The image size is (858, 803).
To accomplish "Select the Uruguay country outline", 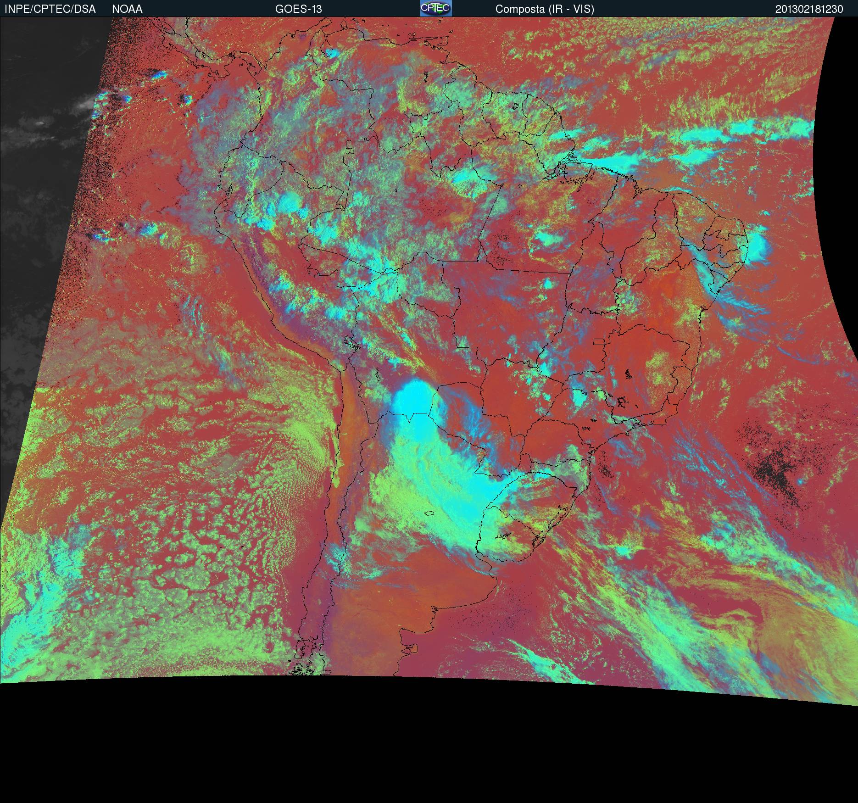I will pos(509,535).
